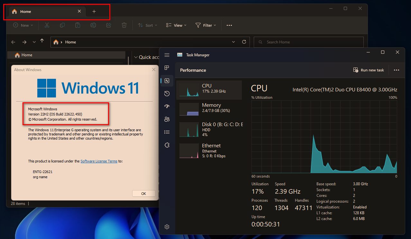Select the Home tab in File Explorer
The image size is (411, 239).
tap(47, 11)
